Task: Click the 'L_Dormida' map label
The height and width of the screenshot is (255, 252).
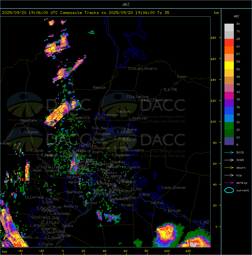Action: click(x=172, y=210)
